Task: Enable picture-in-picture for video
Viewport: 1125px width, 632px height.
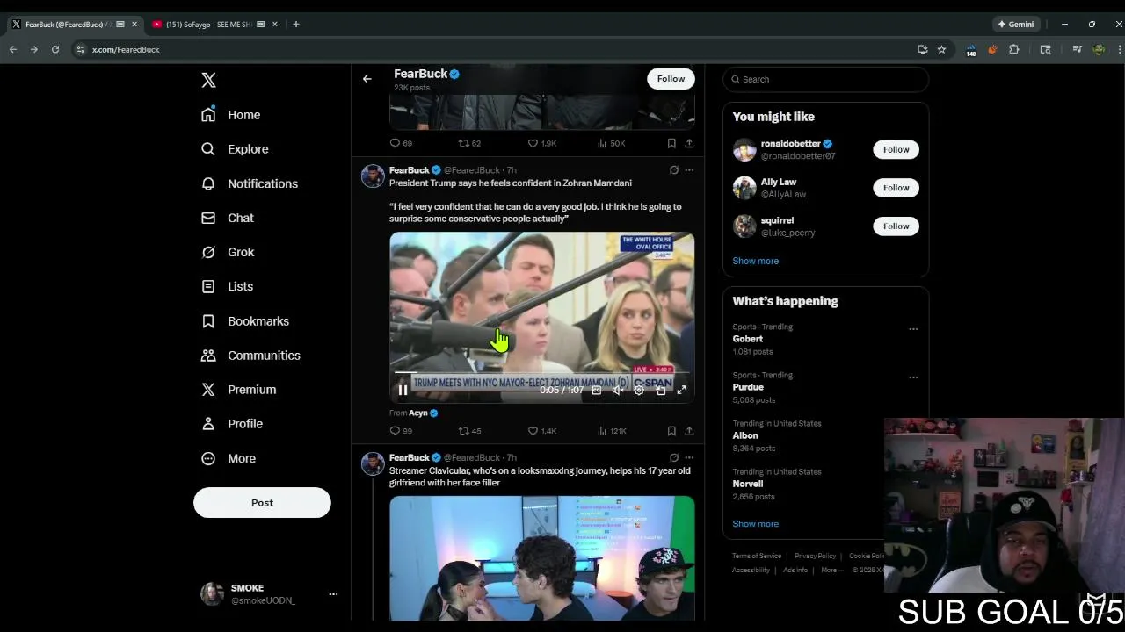Action: pos(661,391)
